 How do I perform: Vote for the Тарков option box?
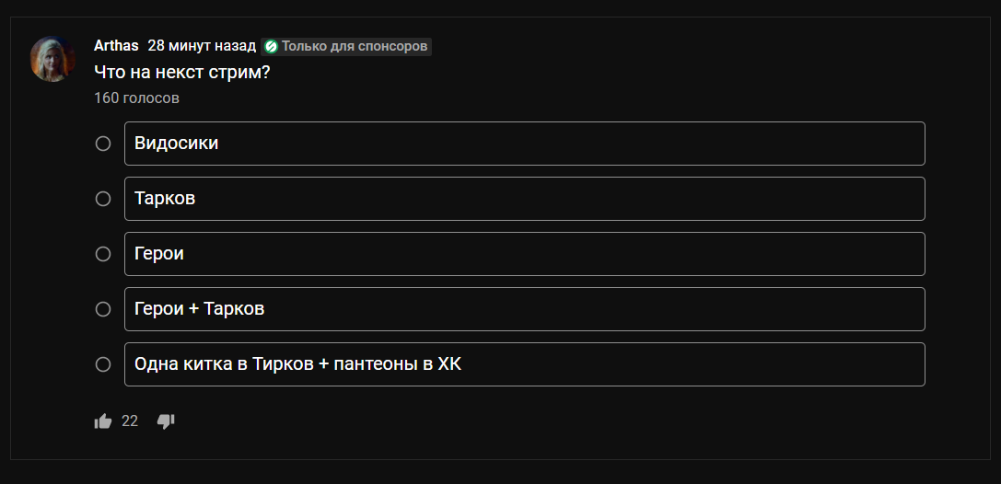524,199
